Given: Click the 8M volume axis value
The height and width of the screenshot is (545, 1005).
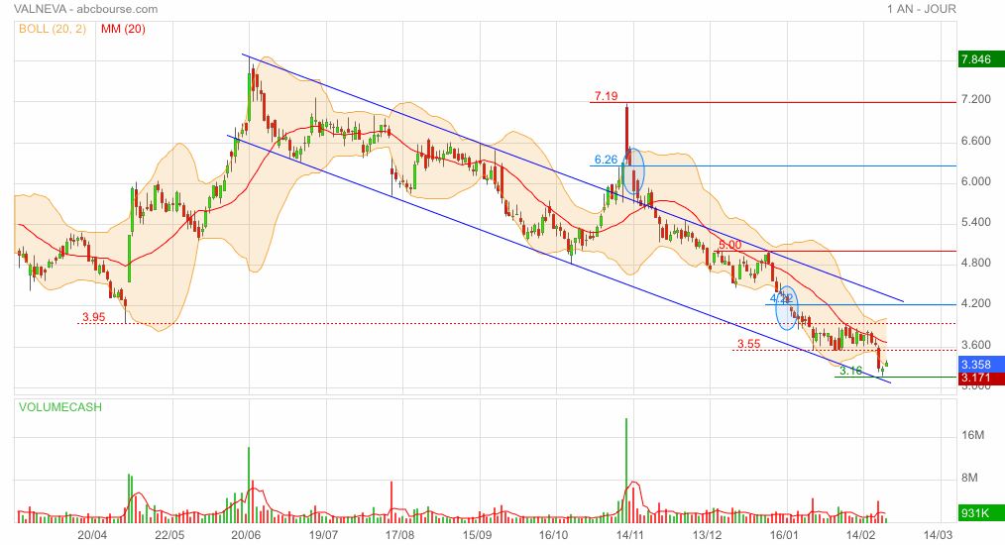Looking at the screenshot, I should (x=969, y=478).
